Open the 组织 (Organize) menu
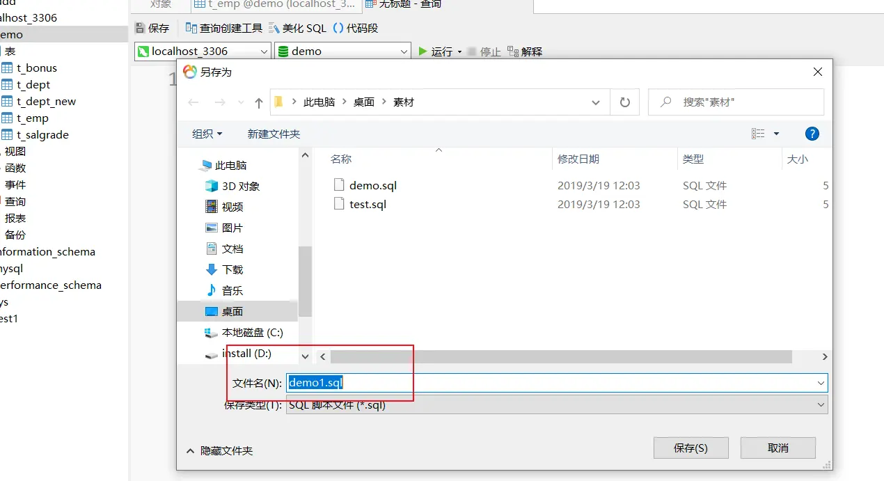This screenshot has height=481, width=884. pyautogui.click(x=207, y=134)
